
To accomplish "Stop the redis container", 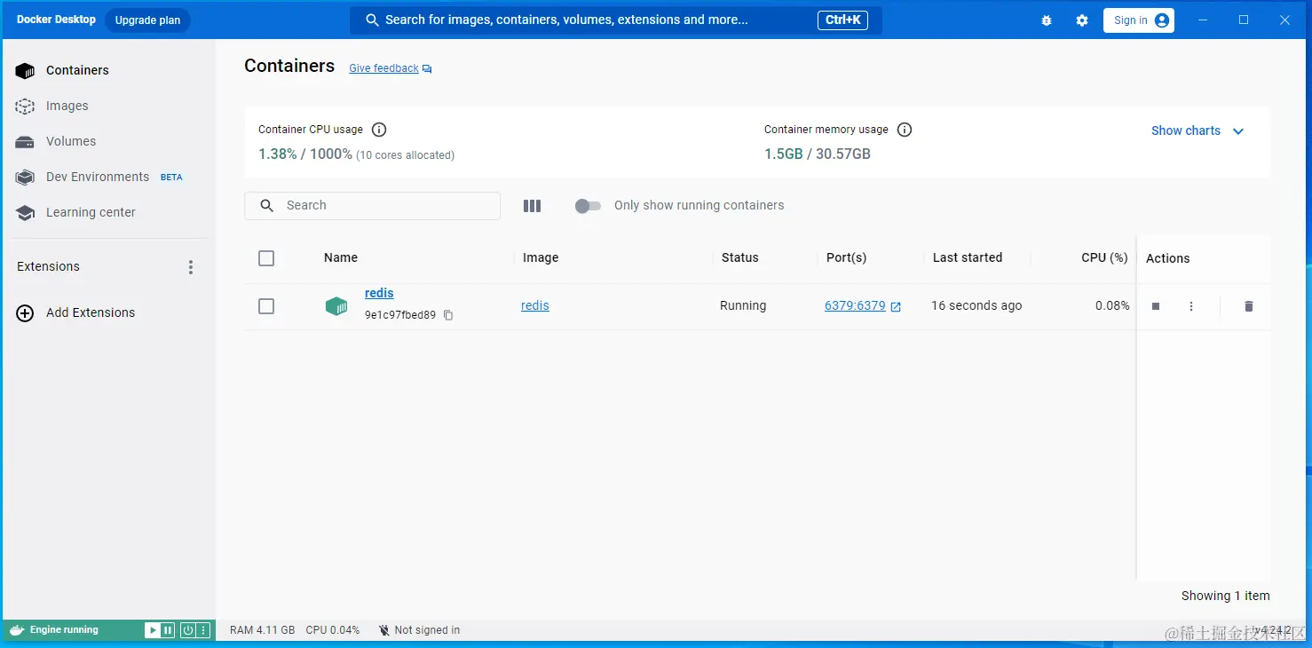I will [1156, 306].
